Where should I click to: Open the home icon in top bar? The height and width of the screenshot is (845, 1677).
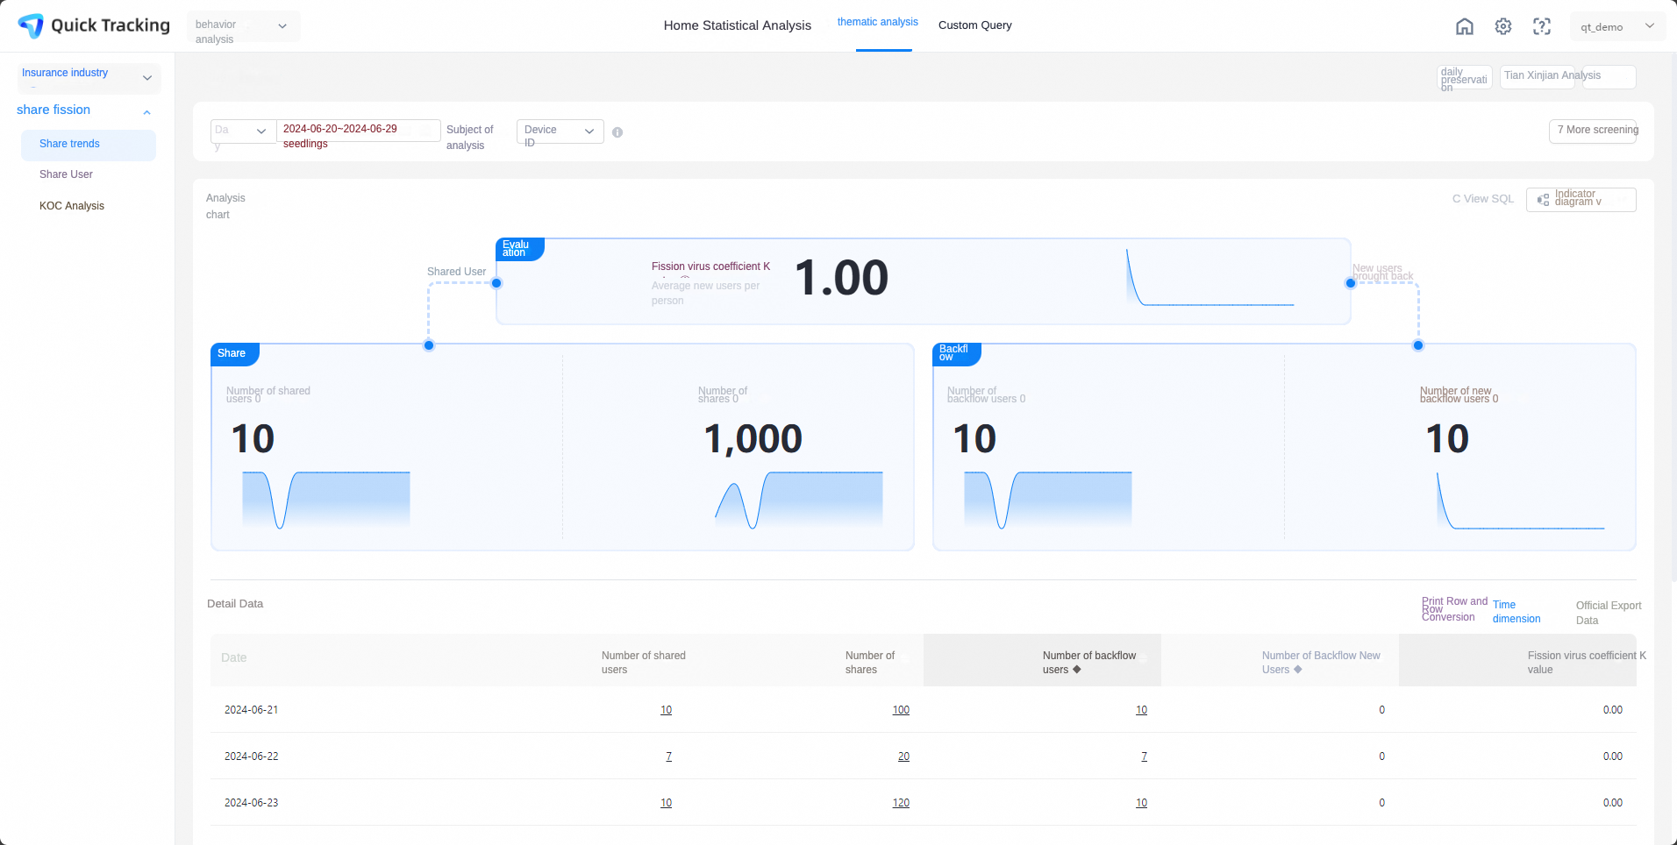click(x=1465, y=26)
